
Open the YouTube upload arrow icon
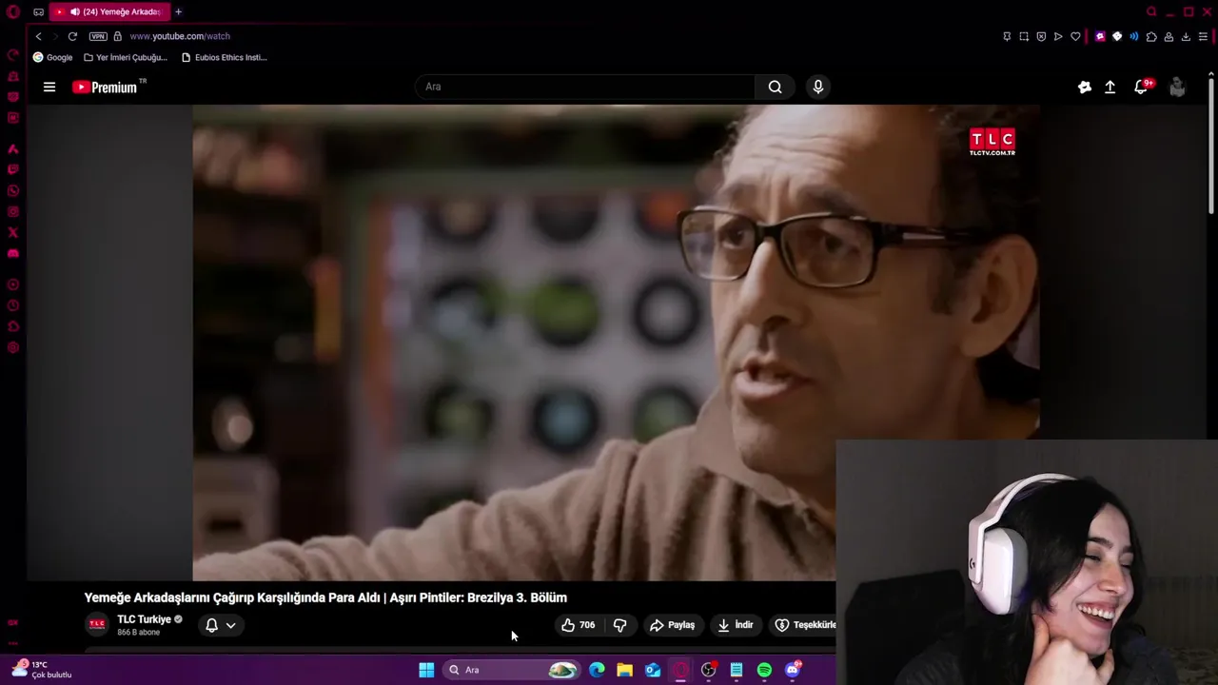click(x=1110, y=87)
